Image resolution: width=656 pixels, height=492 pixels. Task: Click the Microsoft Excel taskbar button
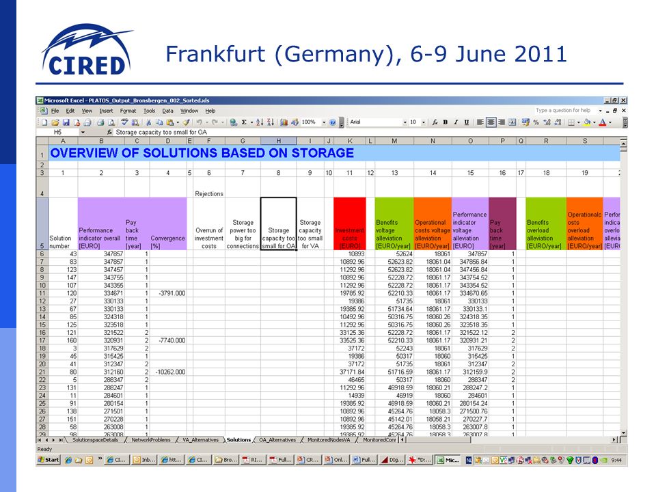[x=447, y=460]
